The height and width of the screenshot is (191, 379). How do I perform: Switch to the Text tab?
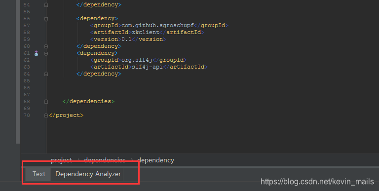pyautogui.click(x=38, y=174)
